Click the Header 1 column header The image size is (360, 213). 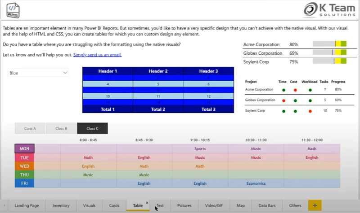[x=108, y=71]
